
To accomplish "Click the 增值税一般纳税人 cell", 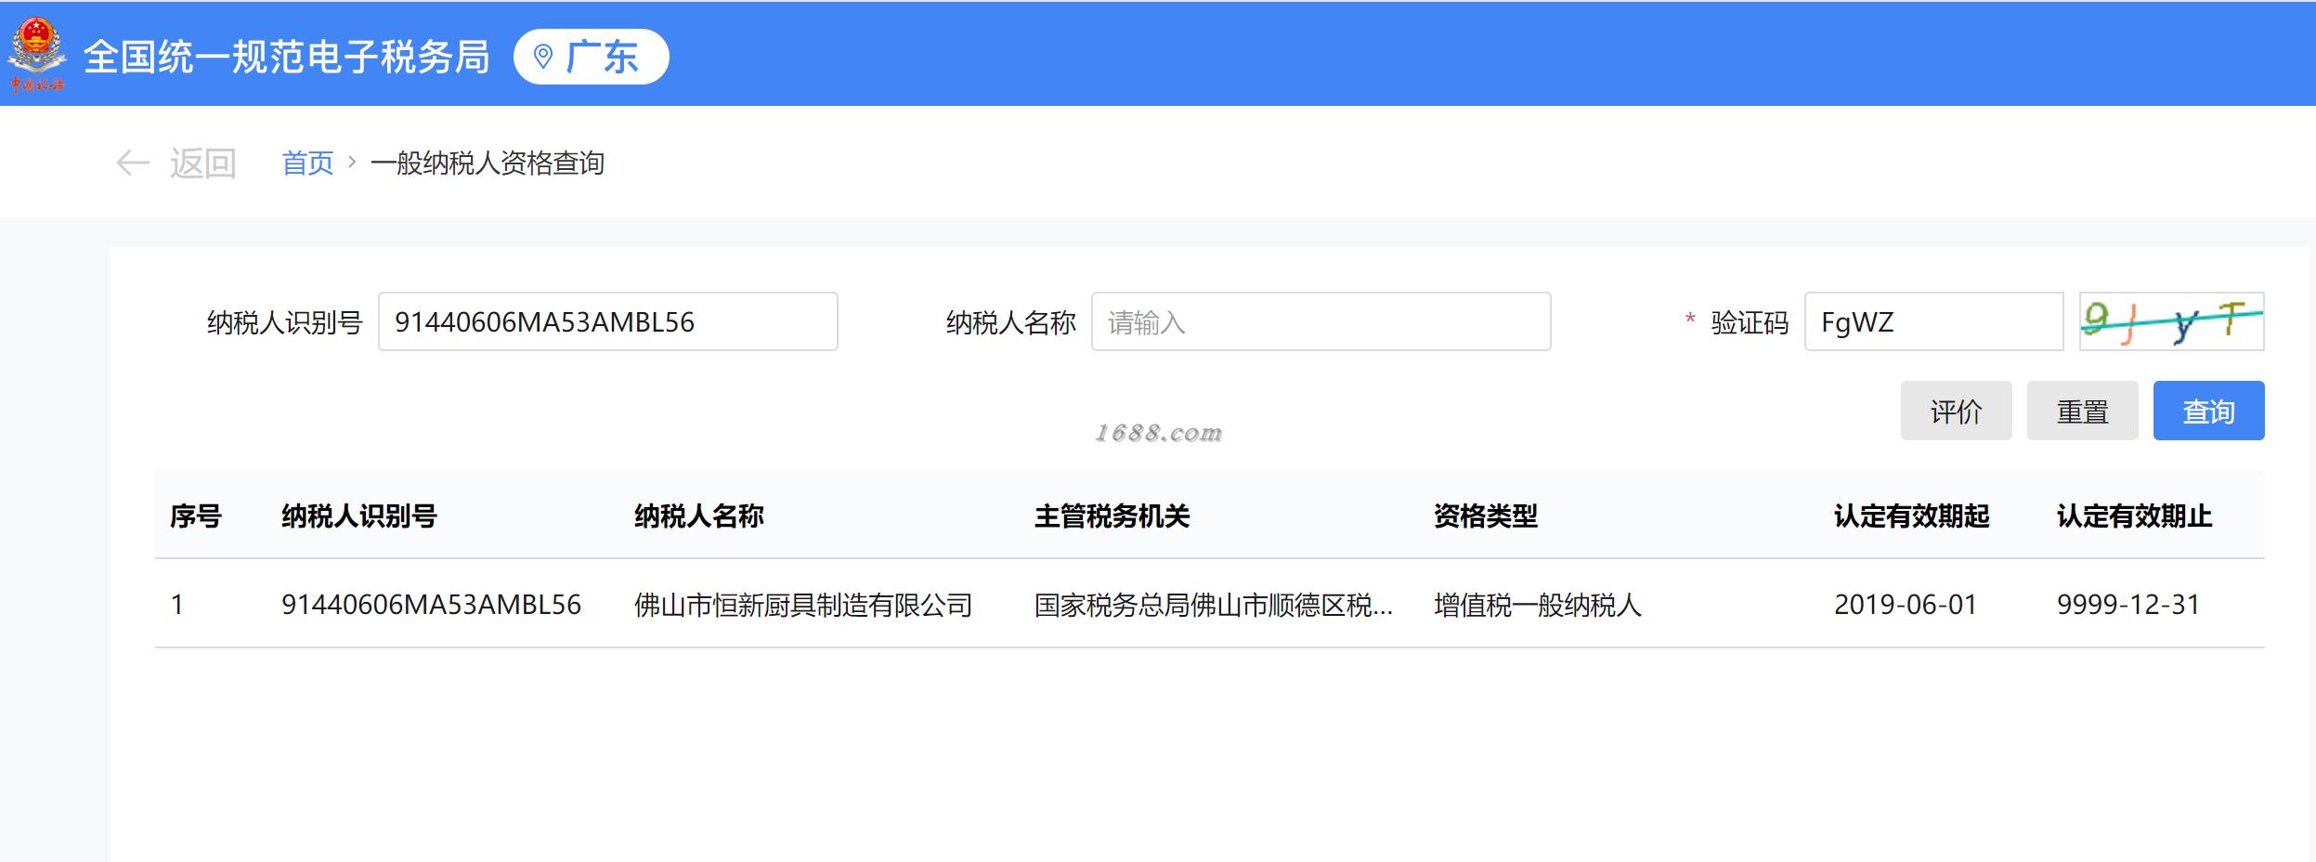I will 1538,605.
